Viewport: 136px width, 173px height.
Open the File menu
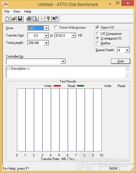(x=7, y=12)
